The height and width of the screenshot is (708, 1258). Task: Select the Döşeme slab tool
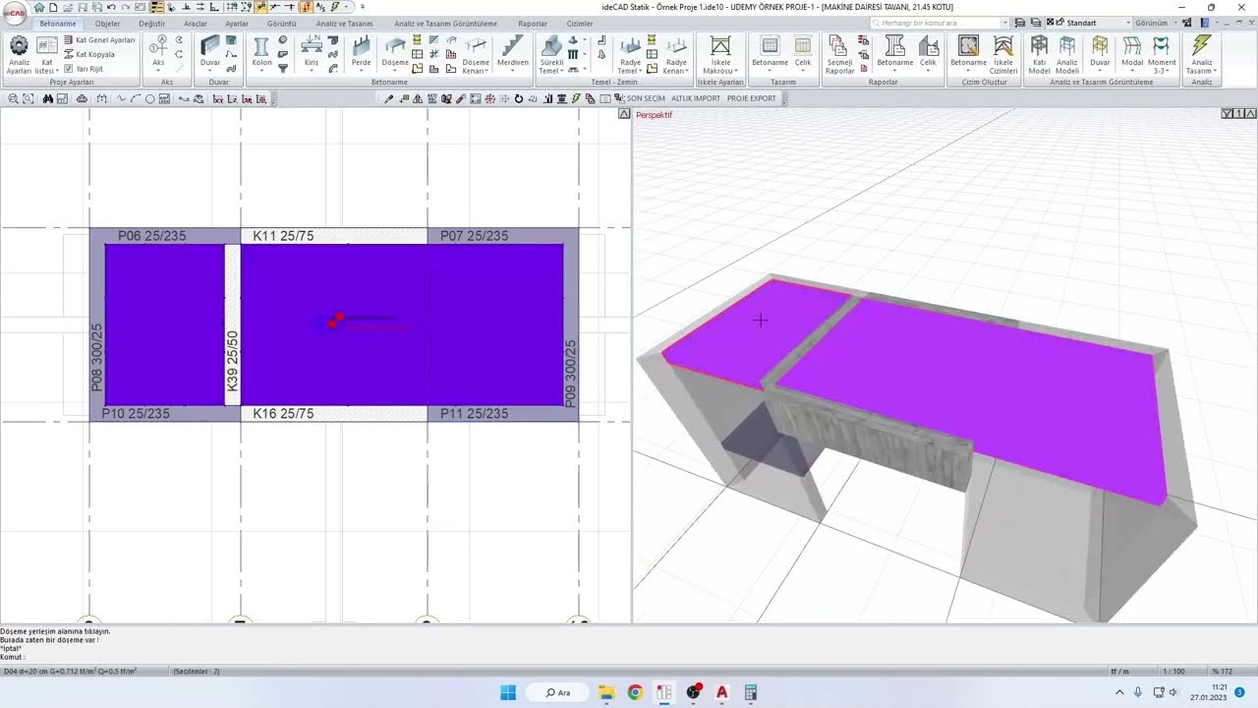click(x=395, y=54)
